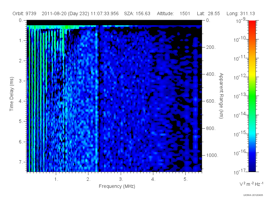Click the frequency axis tick '1.'

click(56, 179)
